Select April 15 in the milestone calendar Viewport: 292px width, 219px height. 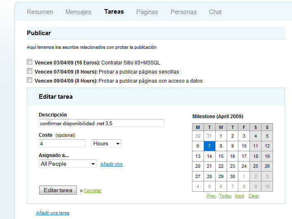click(x=221, y=156)
